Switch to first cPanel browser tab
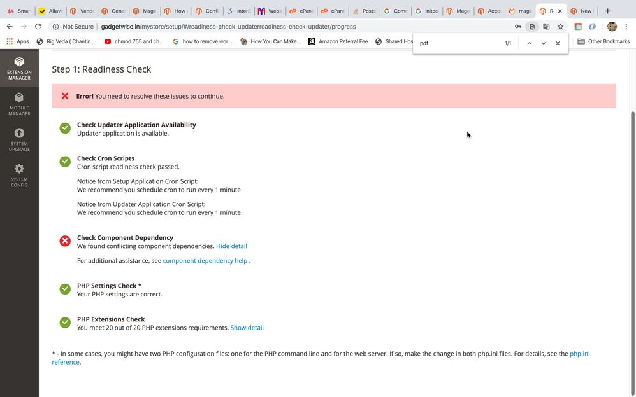636x397 pixels. click(301, 11)
